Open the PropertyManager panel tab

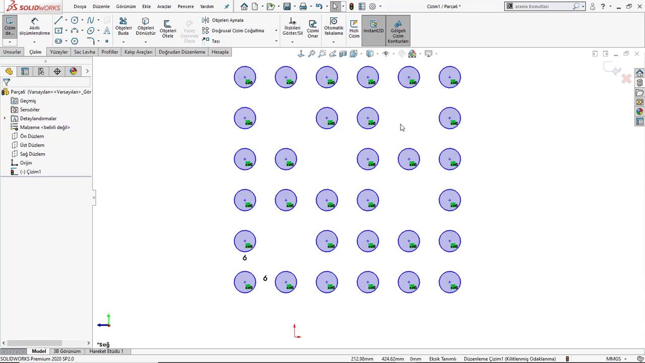click(x=25, y=72)
